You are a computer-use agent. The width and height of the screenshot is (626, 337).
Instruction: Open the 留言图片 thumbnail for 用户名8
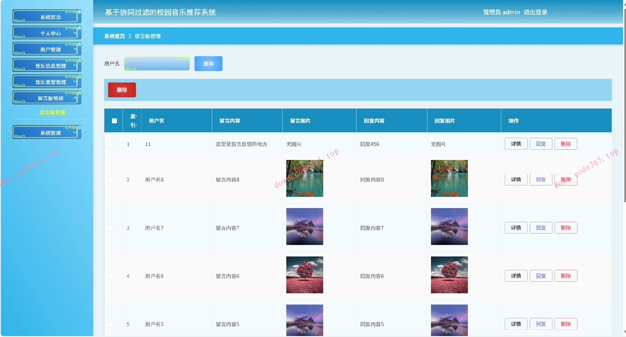coord(305,179)
